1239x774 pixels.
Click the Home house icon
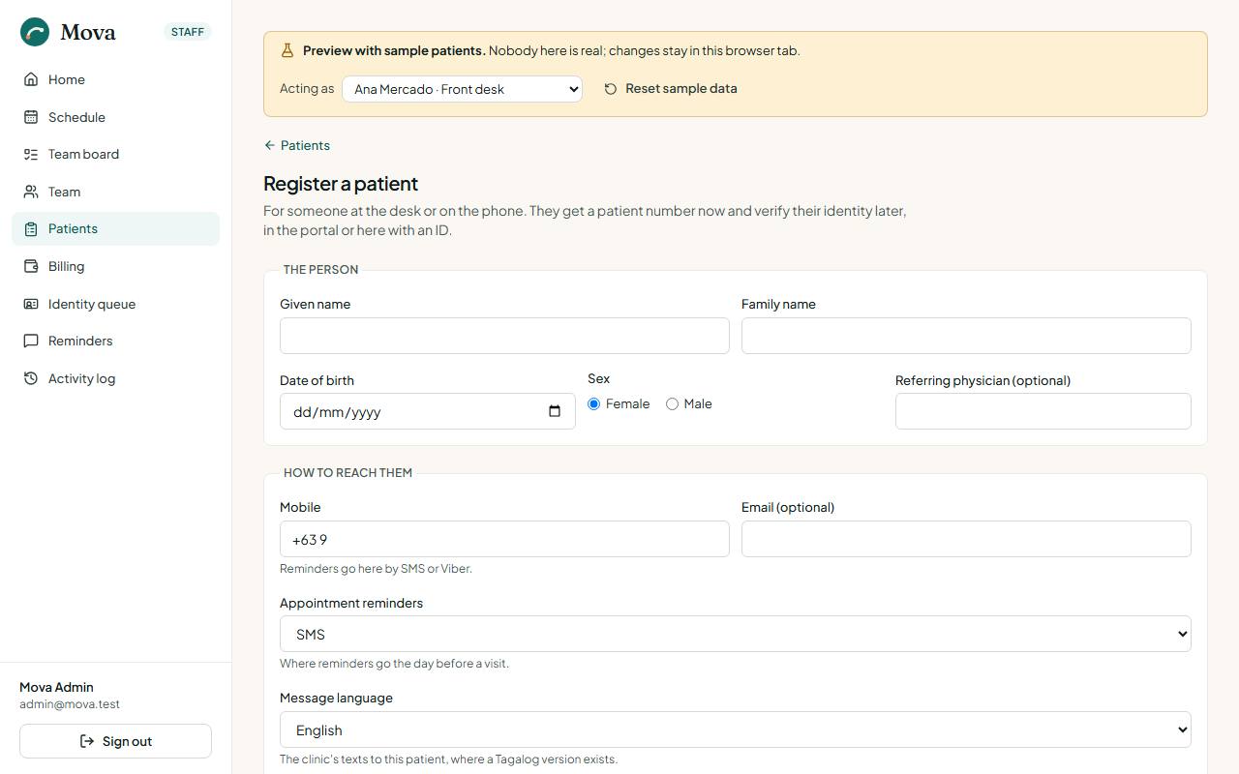pos(31,79)
